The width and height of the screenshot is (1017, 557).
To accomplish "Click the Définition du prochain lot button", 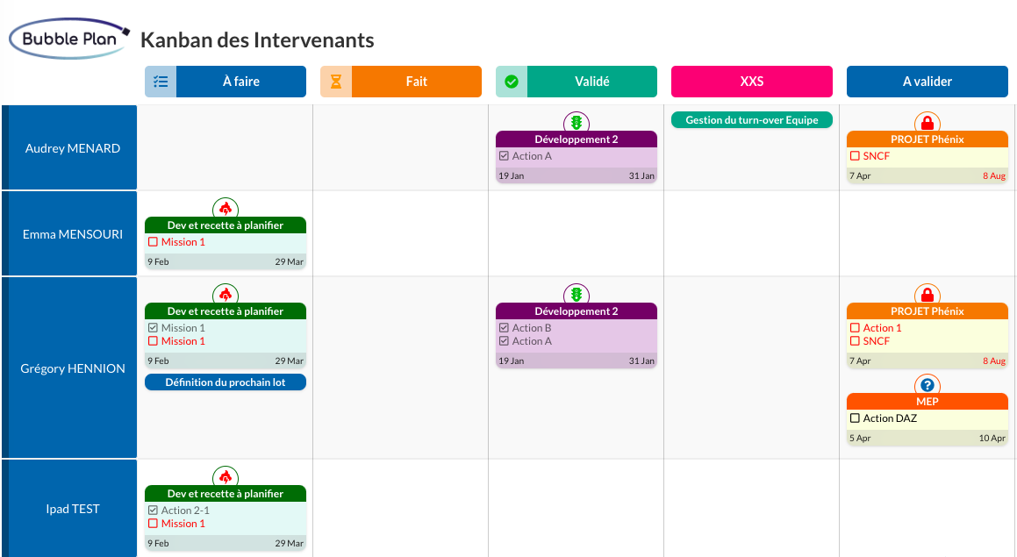I will pyautogui.click(x=225, y=382).
